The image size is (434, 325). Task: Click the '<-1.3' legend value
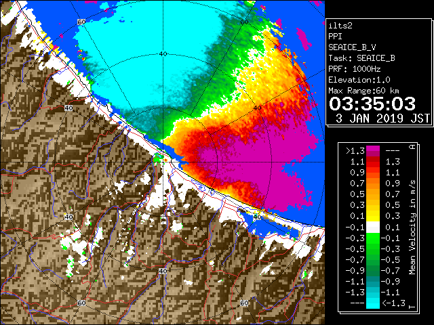pyautogui.click(x=393, y=303)
